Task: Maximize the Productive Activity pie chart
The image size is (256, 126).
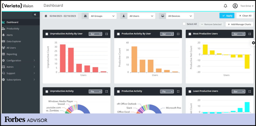Action: (x=178, y=91)
